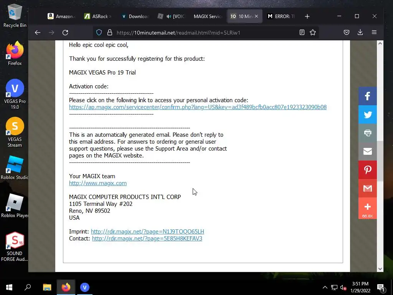Share the page on Pinterest

367,170
